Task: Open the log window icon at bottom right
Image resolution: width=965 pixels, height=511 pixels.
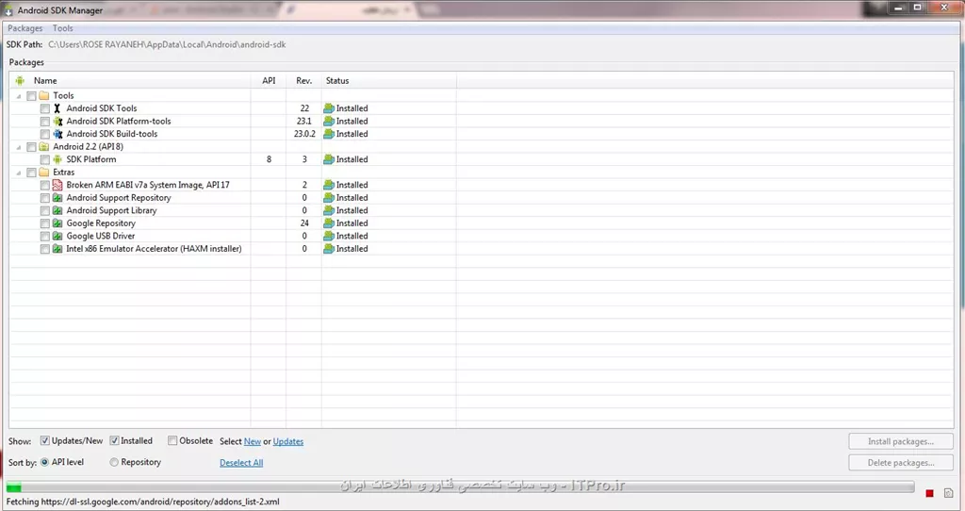Action: [948, 493]
